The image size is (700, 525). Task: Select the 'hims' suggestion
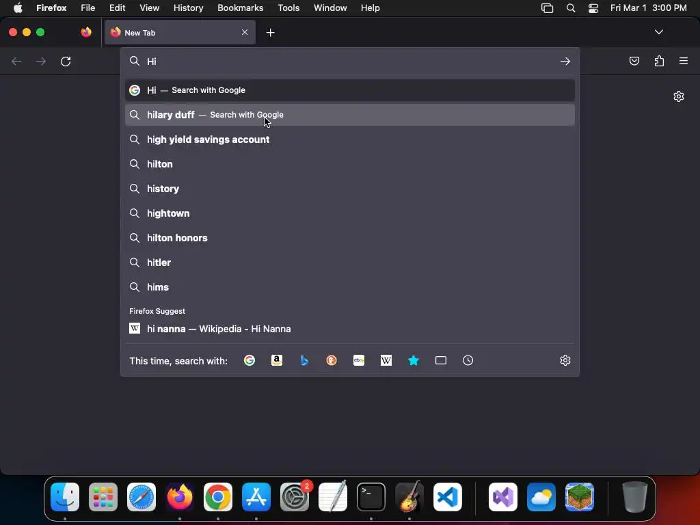(350, 286)
